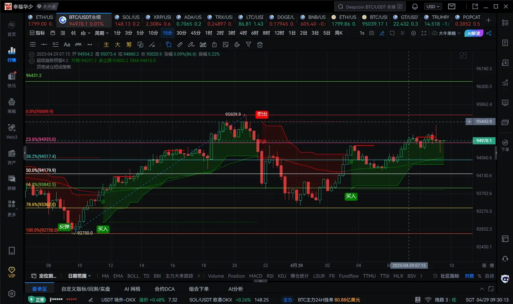
Task: Click the 主 indicator icon
Action: click(106, 45)
